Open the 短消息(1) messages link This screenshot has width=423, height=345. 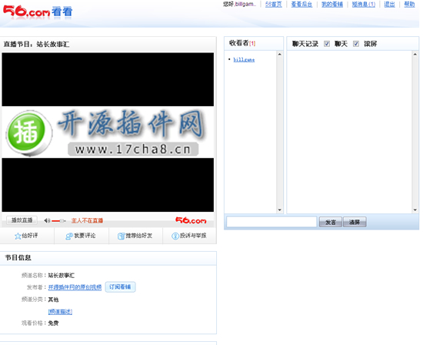pos(363,5)
